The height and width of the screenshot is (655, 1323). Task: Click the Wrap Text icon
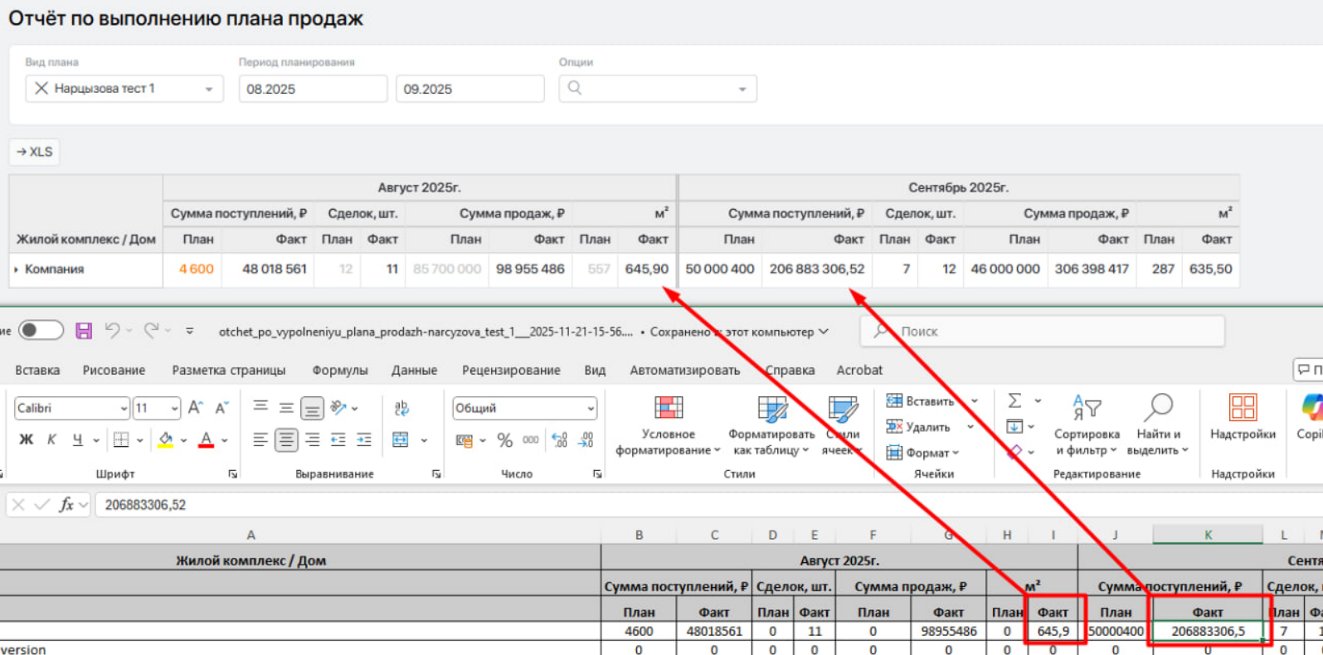point(401,408)
